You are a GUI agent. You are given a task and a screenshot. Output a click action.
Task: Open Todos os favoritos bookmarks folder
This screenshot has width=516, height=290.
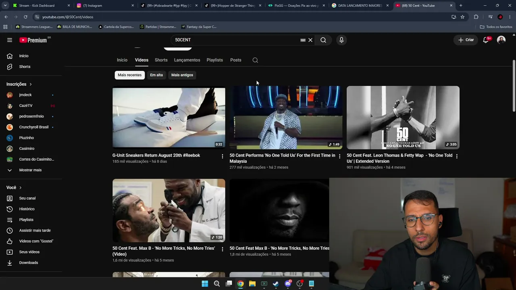coord(496,27)
